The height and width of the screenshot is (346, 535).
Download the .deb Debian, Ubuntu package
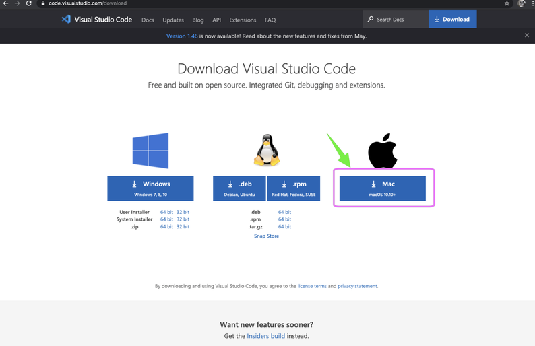[x=239, y=188]
